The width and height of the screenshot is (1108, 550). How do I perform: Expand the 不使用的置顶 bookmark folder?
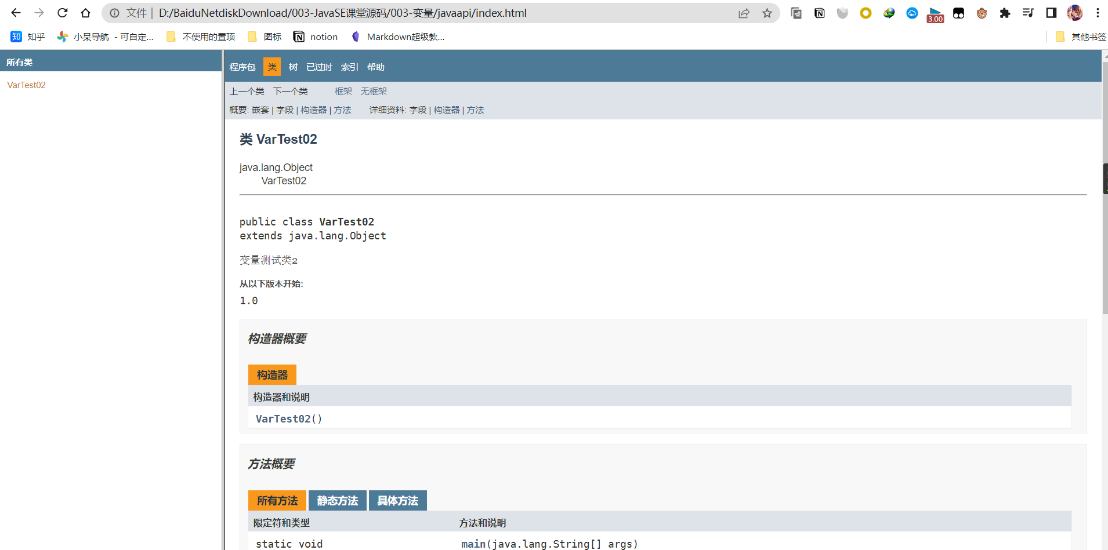point(201,37)
